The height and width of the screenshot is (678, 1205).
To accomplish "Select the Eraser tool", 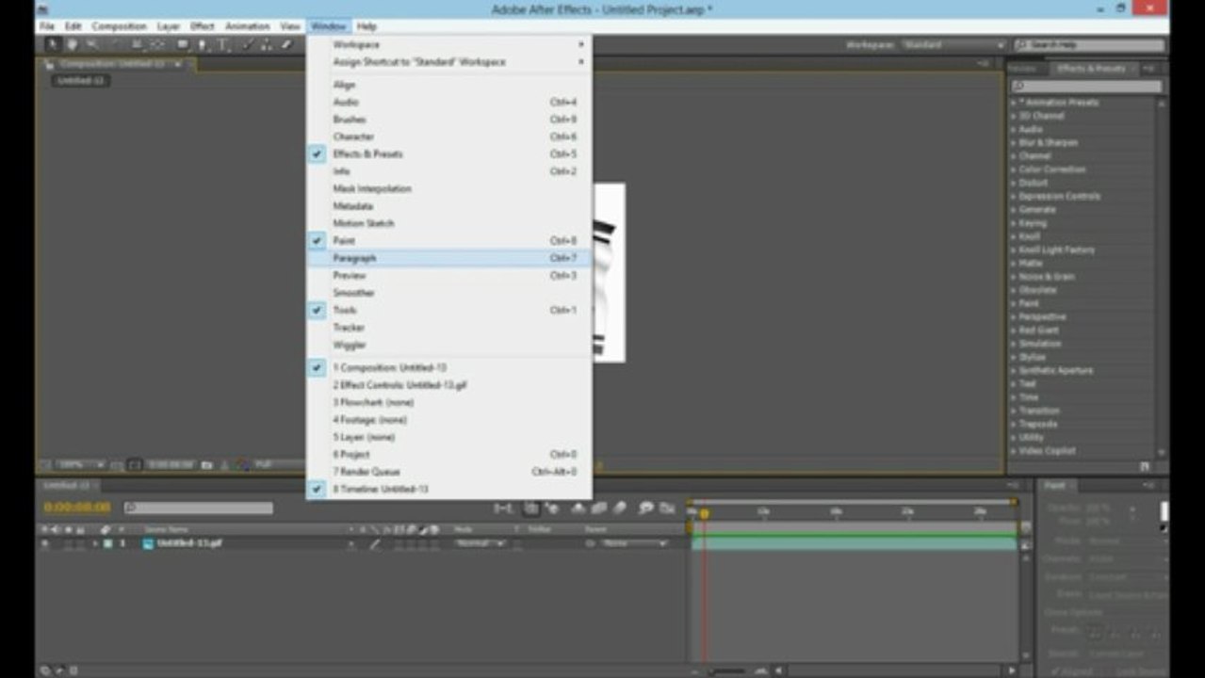I will 285,44.
